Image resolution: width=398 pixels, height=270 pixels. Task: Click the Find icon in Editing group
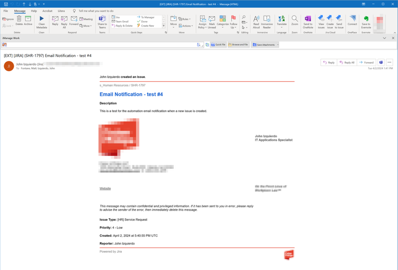[244, 17]
